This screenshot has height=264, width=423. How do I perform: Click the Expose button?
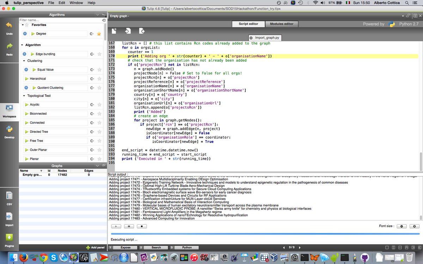coord(125,247)
